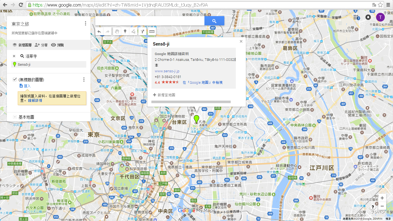The image size is (393, 221).
Task: Click the green Sensō-ji marker on map
Action: [196, 119]
